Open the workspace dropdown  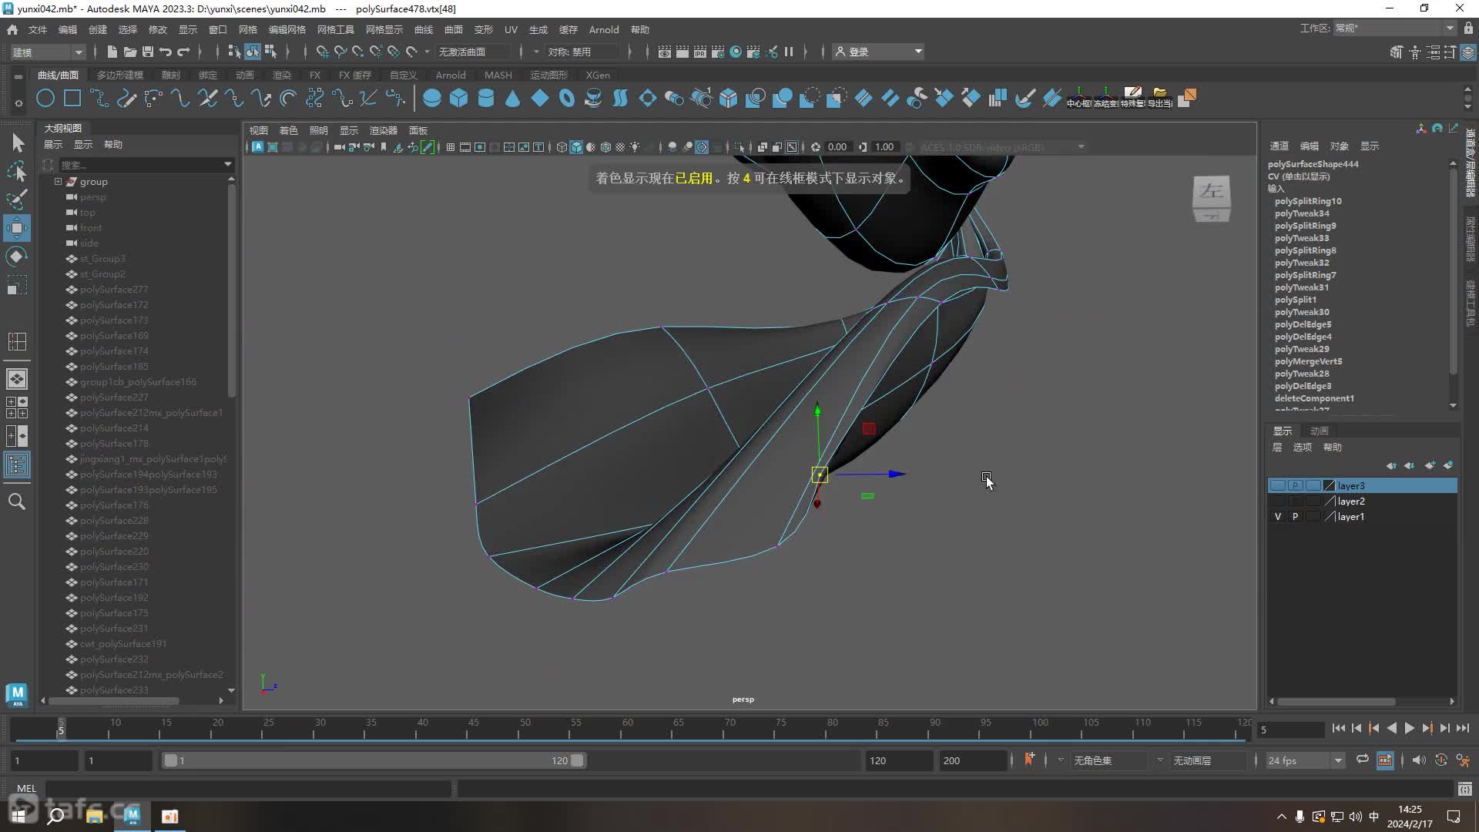(x=1395, y=29)
